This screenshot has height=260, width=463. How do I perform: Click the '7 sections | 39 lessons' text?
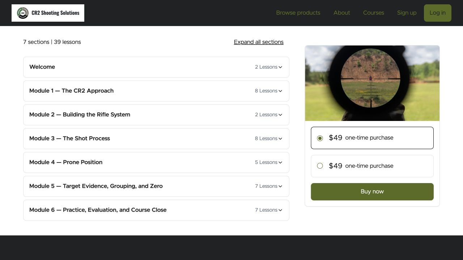click(x=52, y=42)
